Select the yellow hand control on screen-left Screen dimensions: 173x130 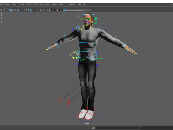coord(51,47)
